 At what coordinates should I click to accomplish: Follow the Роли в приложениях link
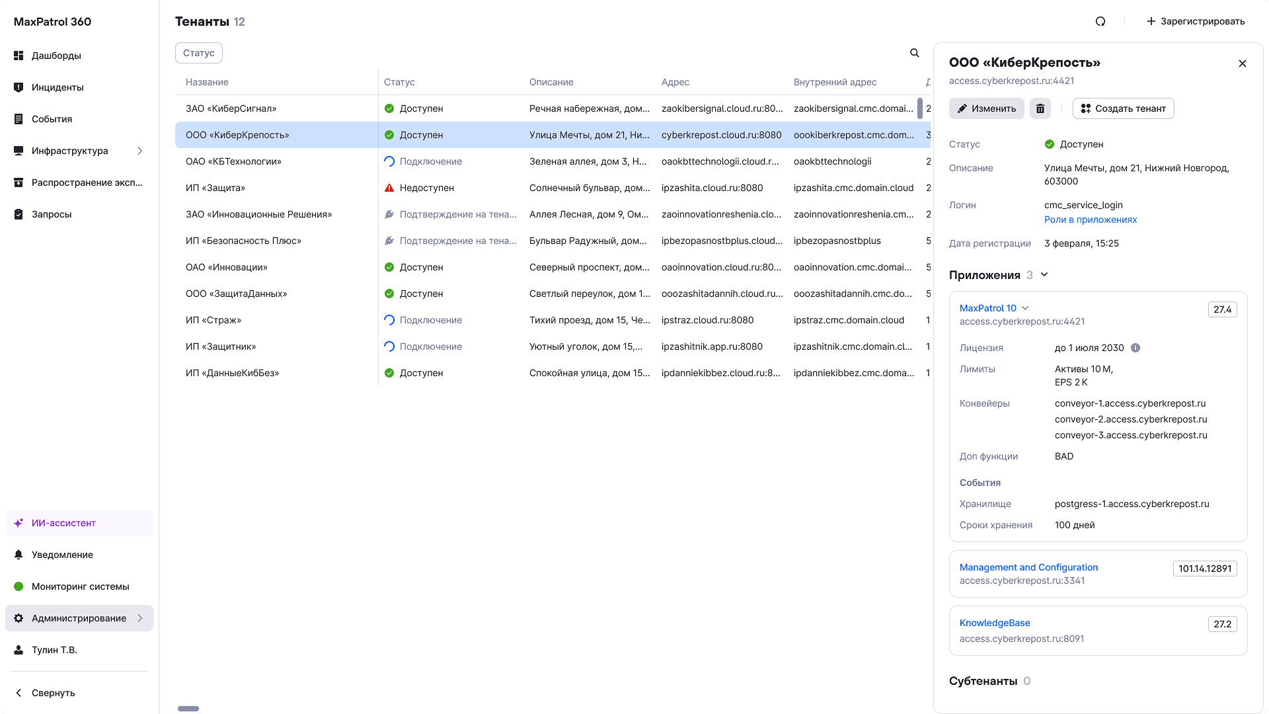(1091, 219)
